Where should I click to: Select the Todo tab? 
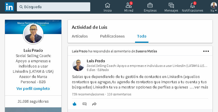142,36
